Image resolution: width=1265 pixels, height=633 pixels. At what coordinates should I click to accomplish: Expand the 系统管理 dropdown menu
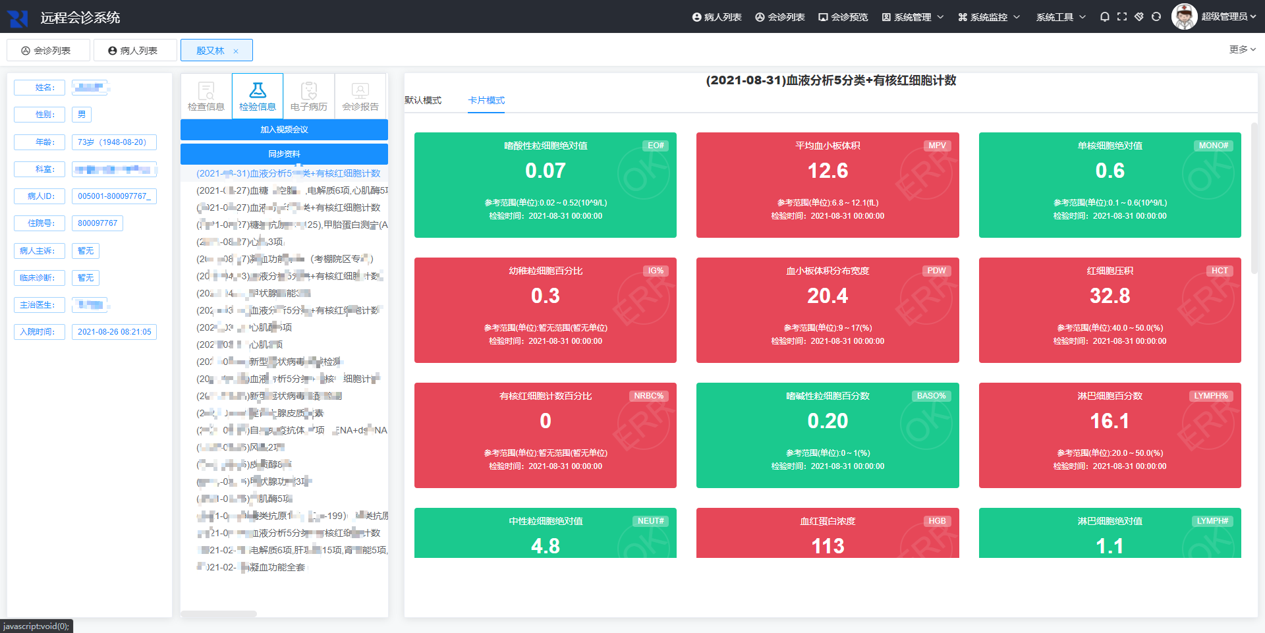pyautogui.click(x=913, y=17)
